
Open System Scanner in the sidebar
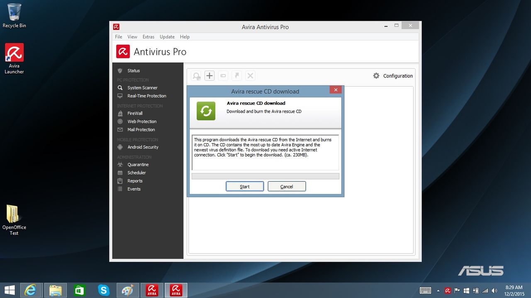click(142, 88)
